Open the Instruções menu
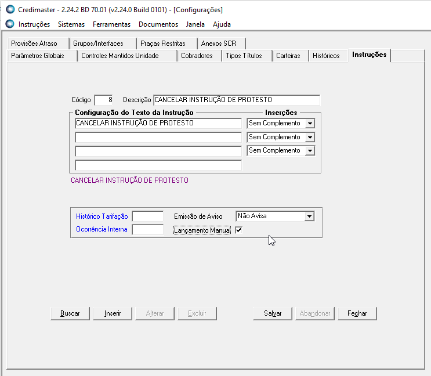This screenshot has width=431, height=376. [x=34, y=24]
